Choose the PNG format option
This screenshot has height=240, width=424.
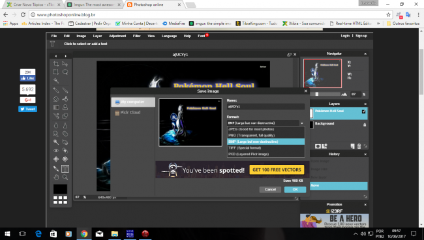(x=265, y=136)
